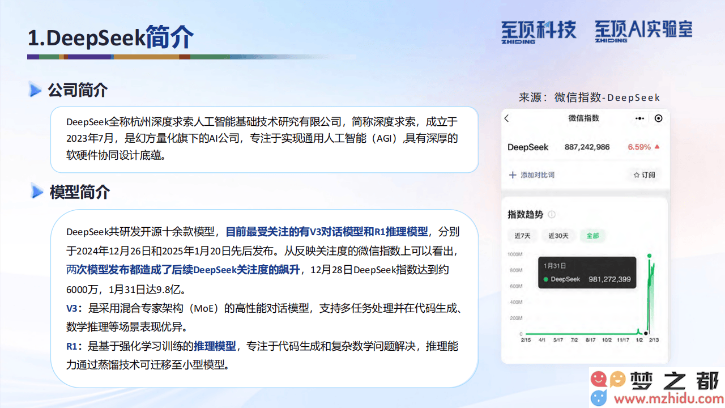The image size is (725, 408).
Task: Switch trend range to 近7天
Action: (522, 236)
